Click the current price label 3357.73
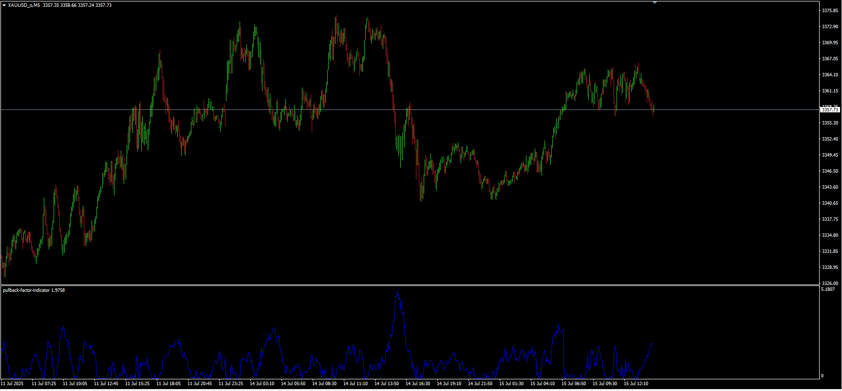This screenshot has height=391, width=842. click(830, 110)
